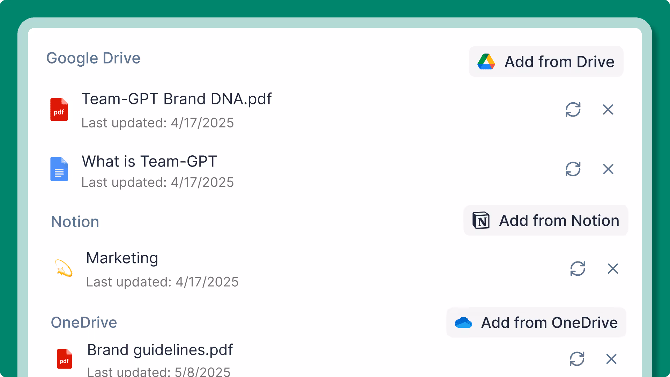Delete the Marketing Notion page entry
The height and width of the screenshot is (377, 670).
pos(613,268)
